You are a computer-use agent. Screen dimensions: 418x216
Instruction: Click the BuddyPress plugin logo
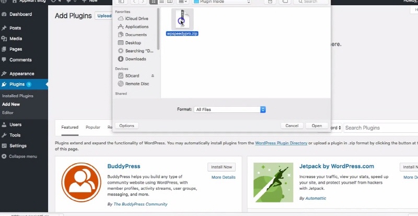[82, 182]
